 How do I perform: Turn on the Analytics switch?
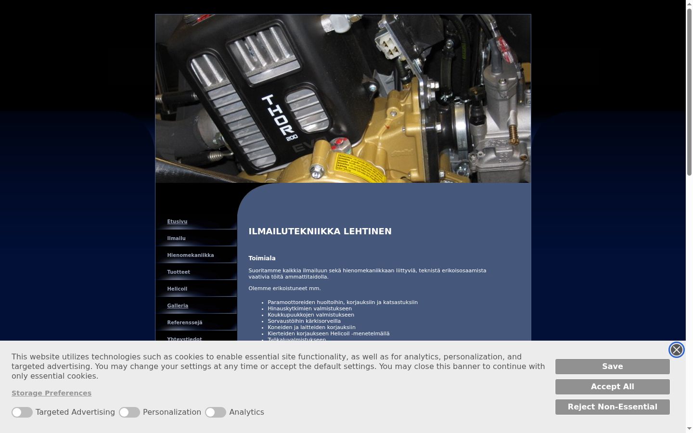216,412
